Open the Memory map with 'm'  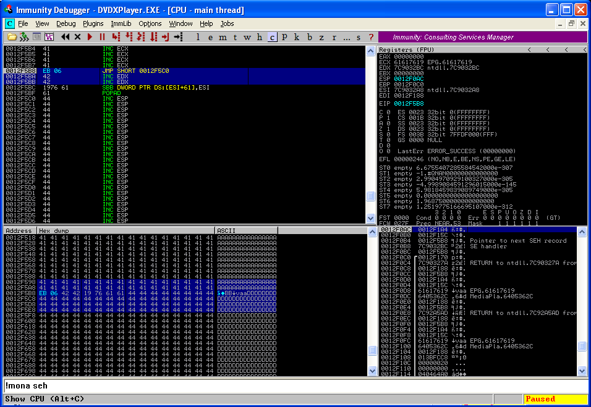(x=223, y=37)
